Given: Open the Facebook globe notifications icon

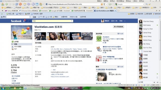Looking at the screenshot, I should [30, 21].
